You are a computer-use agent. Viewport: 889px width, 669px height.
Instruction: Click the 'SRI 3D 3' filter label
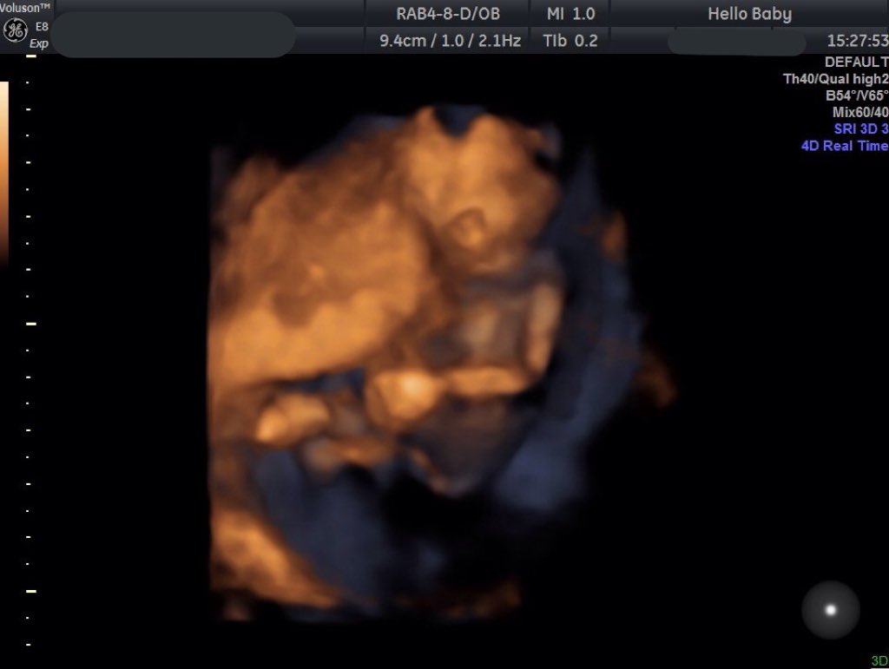(860, 128)
